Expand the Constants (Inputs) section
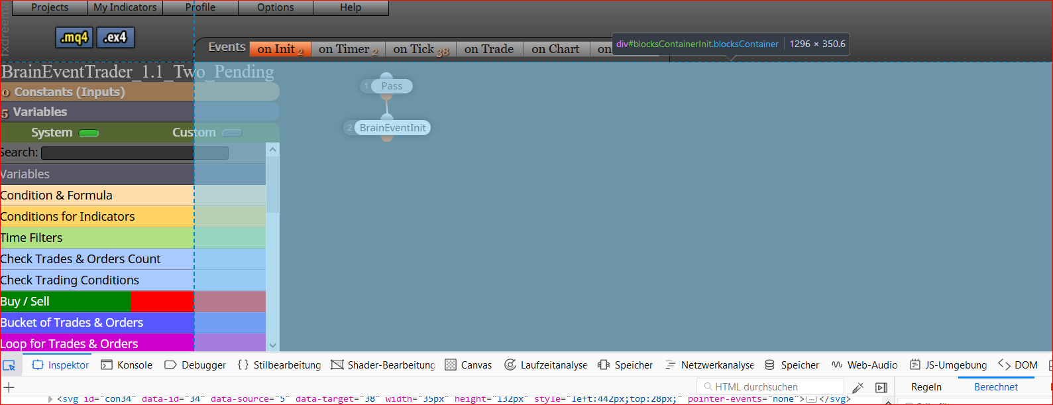1053x405 pixels. tap(139, 91)
